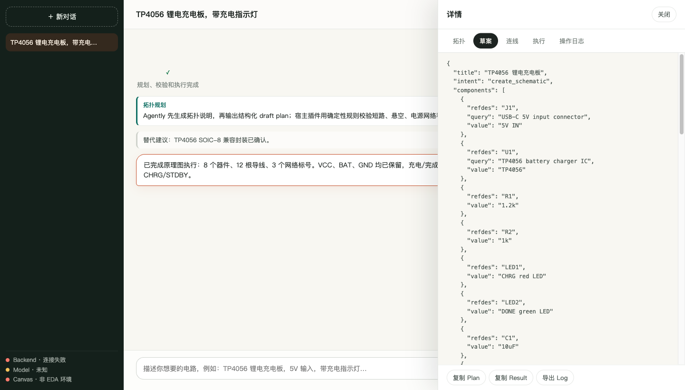The image size is (685, 390).
Task: Click the "value": "5V IN" line
Action: click(495, 126)
